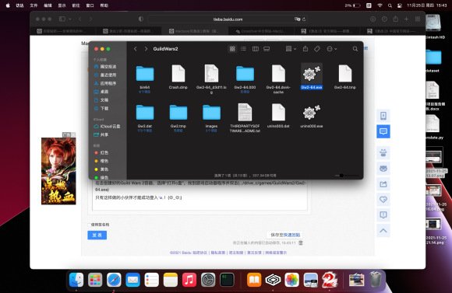Select the red tag in the sidebar

click(x=101, y=152)
